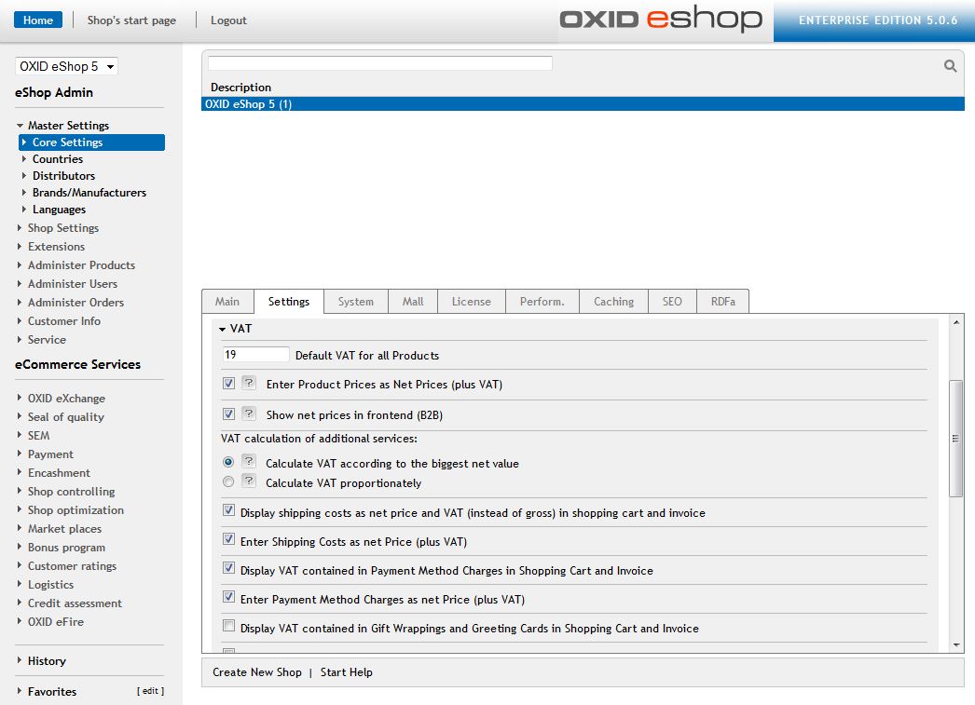
Task: Click the scrollbar up arrow in settings panel
Action: coord(955,322)
